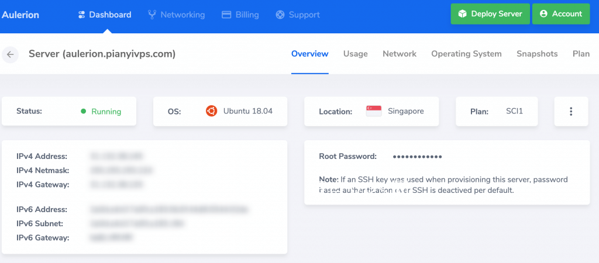Viewport: 599px width, 263px height.
Task: Reveal the masked Root Password dots
Action: coord(418,157)
